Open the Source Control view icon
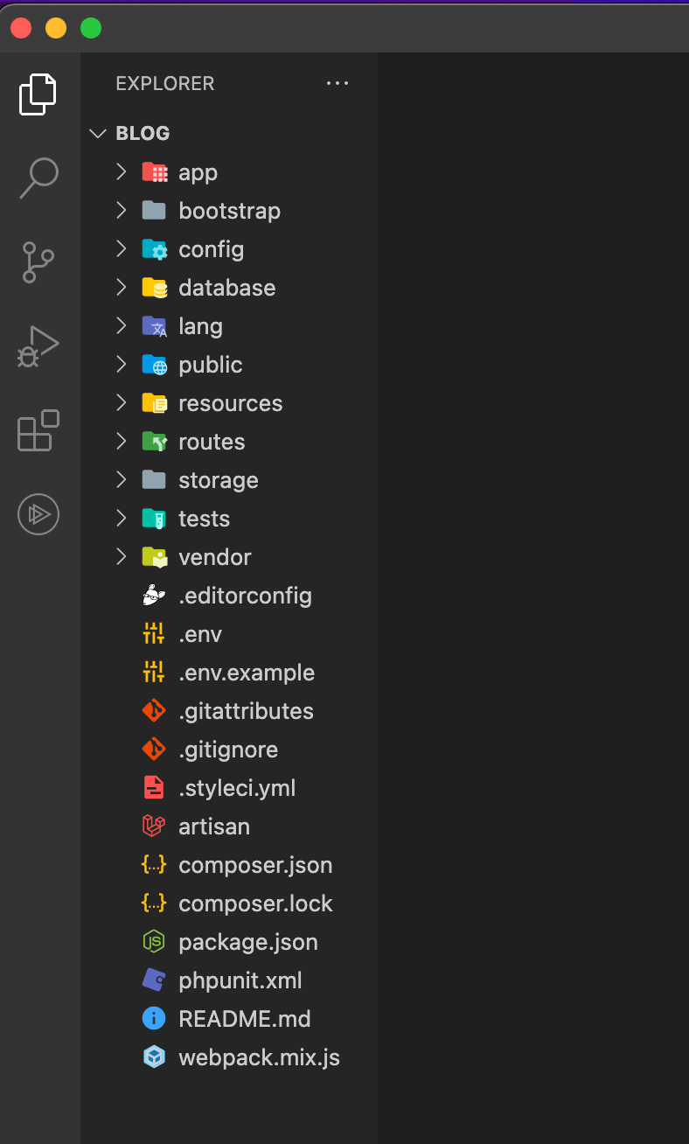This screenshot has height=1144, width=689. [x=38, y=262]
